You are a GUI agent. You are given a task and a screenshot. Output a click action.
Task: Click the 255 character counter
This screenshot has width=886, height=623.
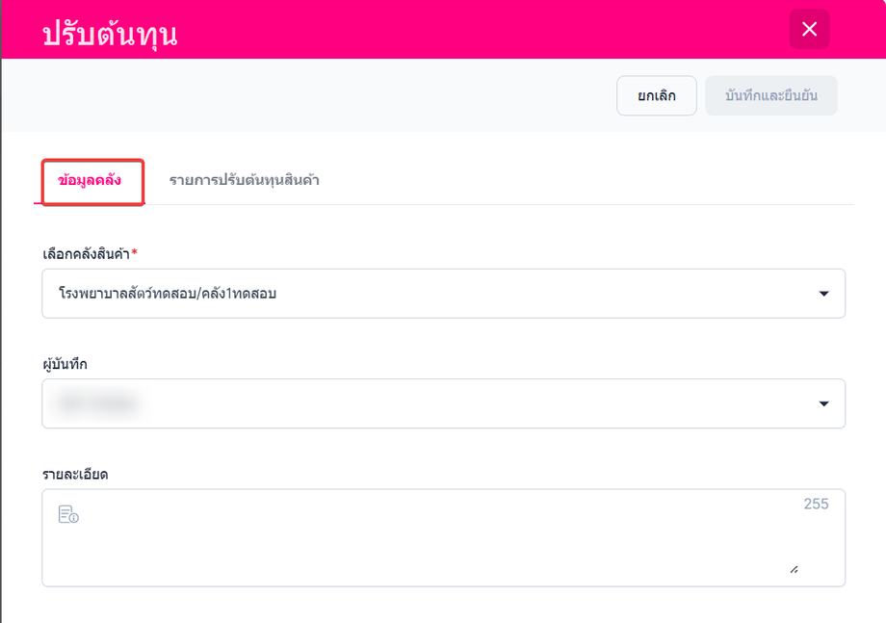(x=816, y=504)
